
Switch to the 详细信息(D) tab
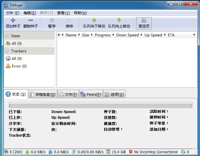pyautogui.click(x=42, y=94)
